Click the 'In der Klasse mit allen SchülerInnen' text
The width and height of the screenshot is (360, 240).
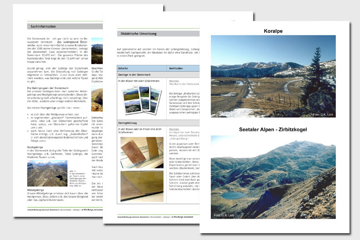click(139, 81)
